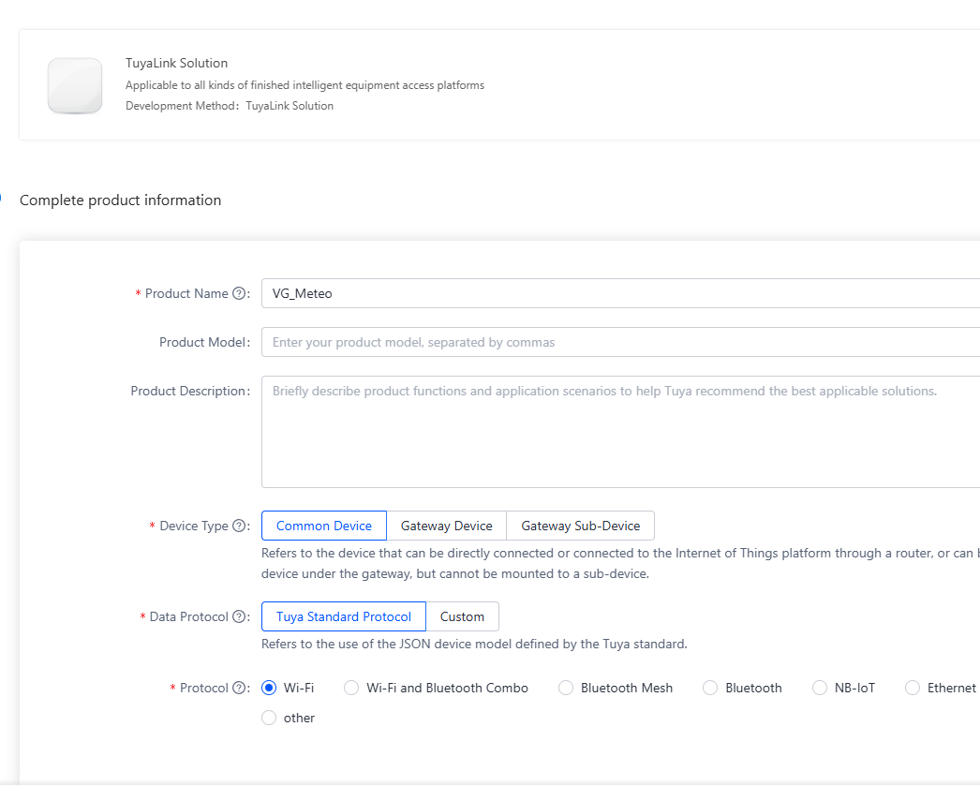
Task: Click help icon beside Device Type
Action: (x=239, y=526)
